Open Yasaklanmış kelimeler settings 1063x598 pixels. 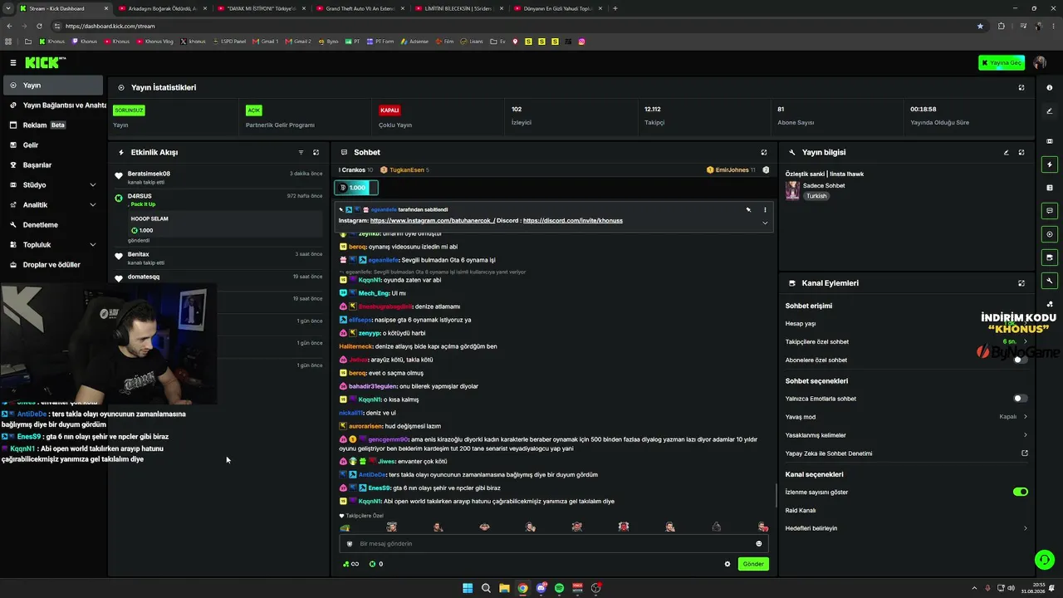pyautogui.click(x=907, y=435)
